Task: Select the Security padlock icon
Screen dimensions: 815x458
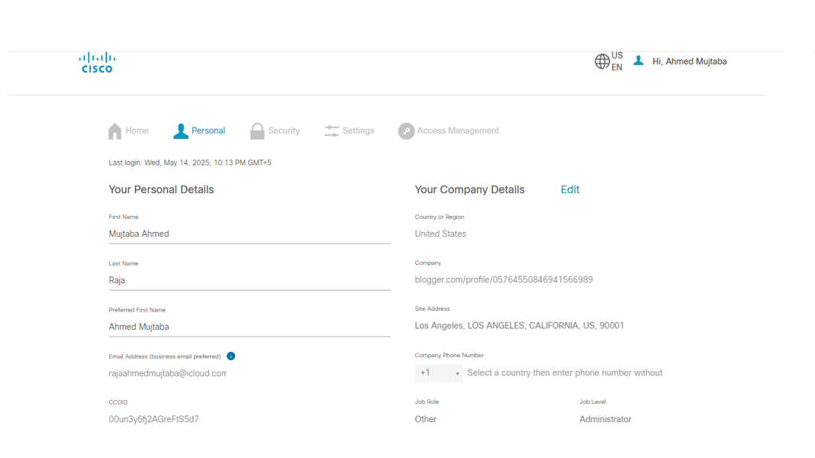Action: [x=257, y=131]
